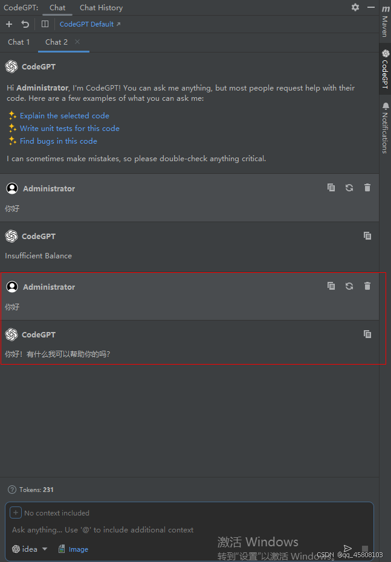Switch to the Chat 1 tab
The image size is (391, 562).
tap(19, 42)
